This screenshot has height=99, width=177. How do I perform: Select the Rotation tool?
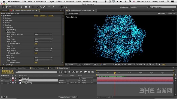point(14,7)
